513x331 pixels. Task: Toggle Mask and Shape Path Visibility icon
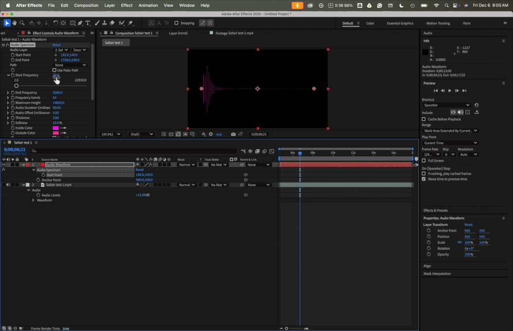click(x=178, y=134)
